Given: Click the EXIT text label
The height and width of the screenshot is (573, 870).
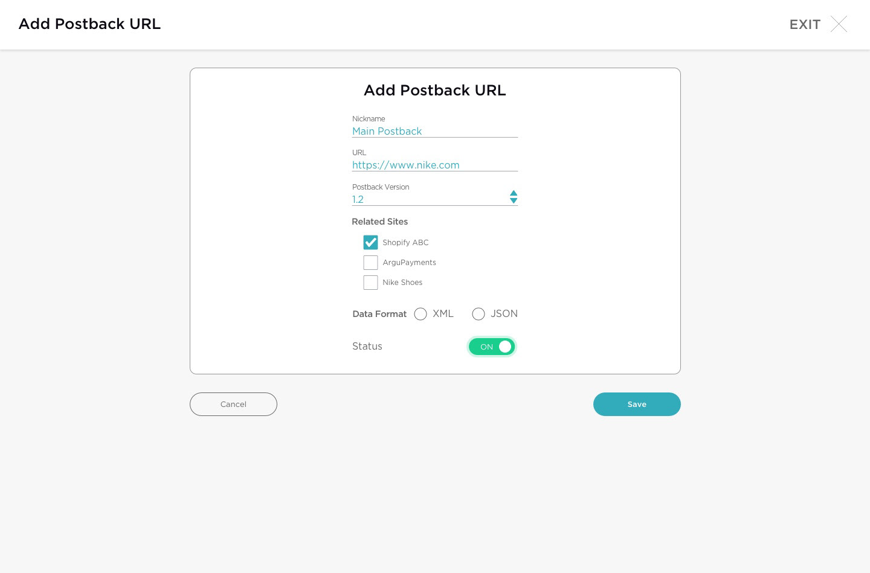Looking at the screenshot, I should (x=805, y=25).
